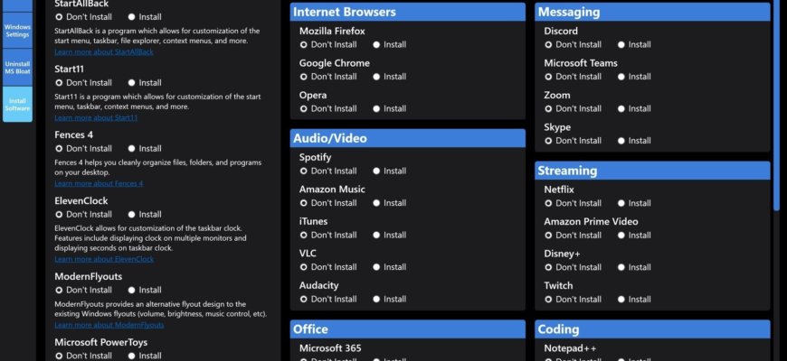The width and height of the screenshot is (787, 361).
Task: Click the Streaming section header
Action: click(652, 171)
